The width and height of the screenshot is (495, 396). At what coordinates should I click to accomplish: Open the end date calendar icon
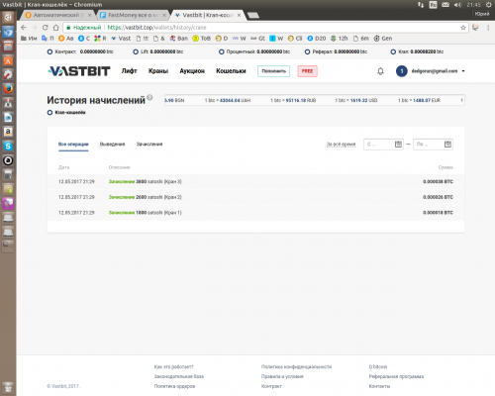[x=447, y=145]
